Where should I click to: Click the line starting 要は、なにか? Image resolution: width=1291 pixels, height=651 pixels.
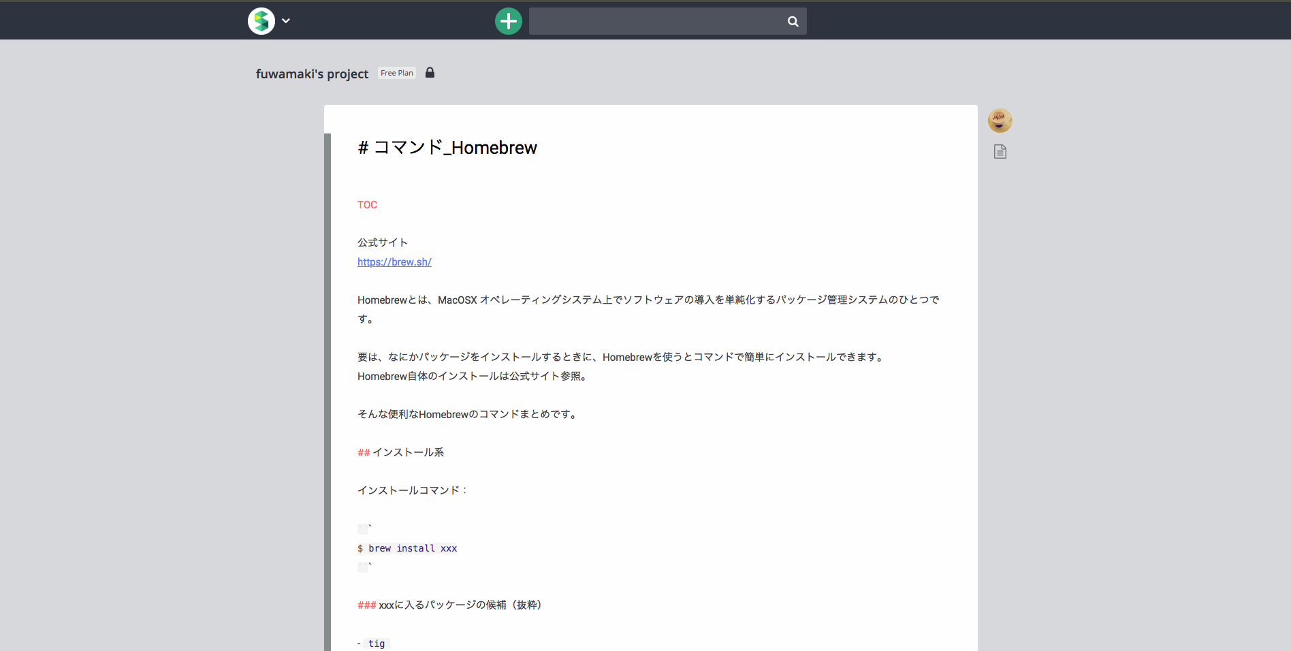(622, 357)
